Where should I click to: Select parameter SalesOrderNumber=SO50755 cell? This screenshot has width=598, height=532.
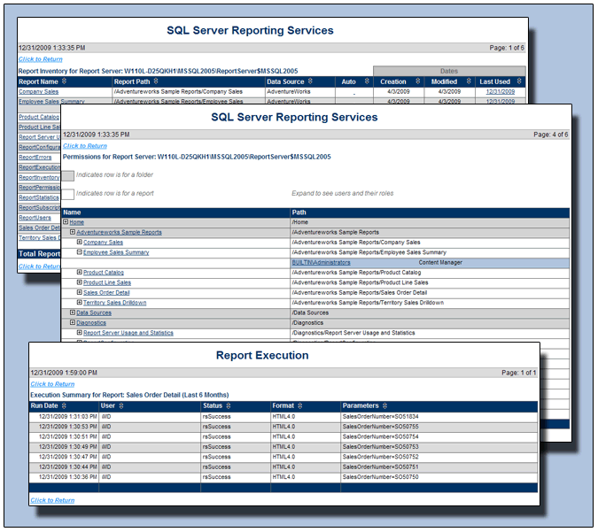coord(439,427)
